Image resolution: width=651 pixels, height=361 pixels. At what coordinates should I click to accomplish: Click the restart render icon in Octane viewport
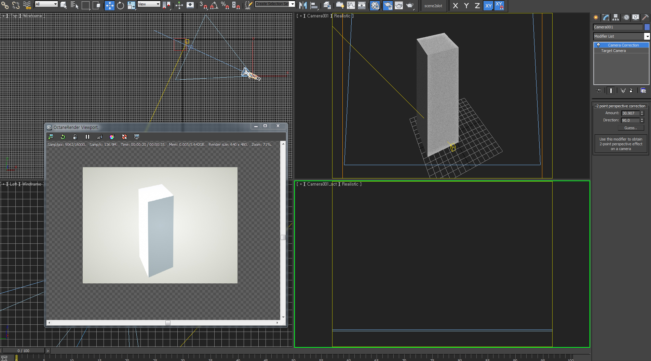tap(63, 137)
